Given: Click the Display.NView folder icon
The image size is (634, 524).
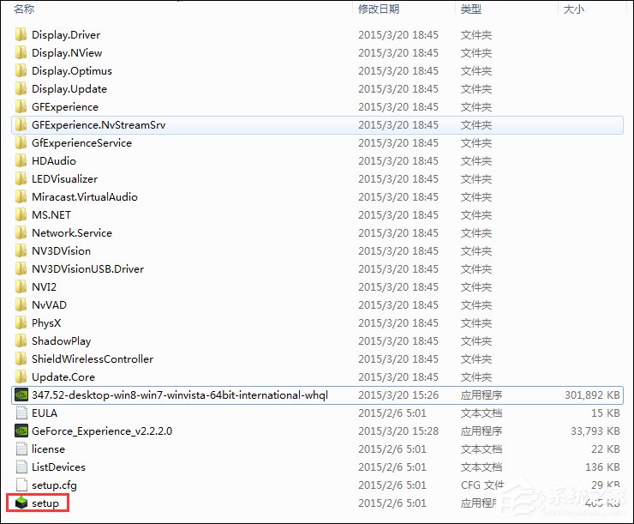Looking at the screenshot, I should point(21,52).
